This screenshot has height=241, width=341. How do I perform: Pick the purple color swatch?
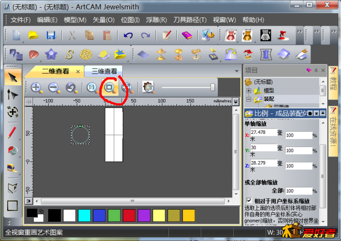point(144,216)
